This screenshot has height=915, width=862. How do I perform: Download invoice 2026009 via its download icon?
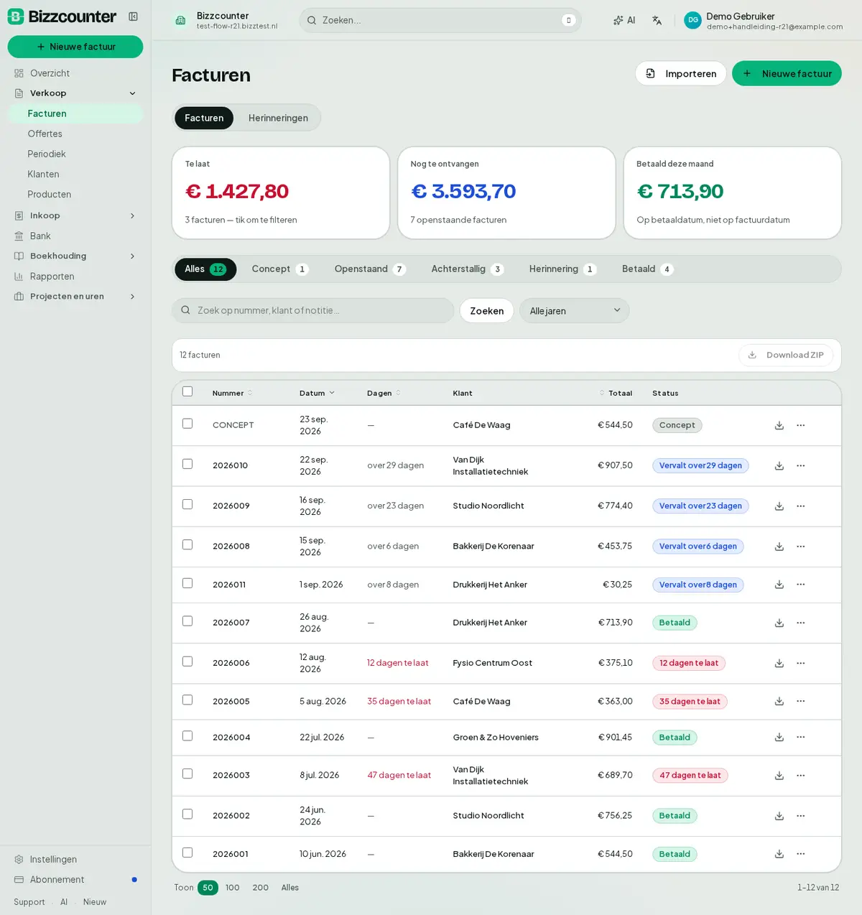(779, 506)
